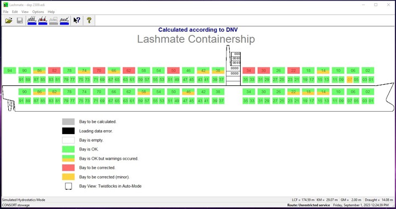Select in-hold bay 46 with warning
Image resolution: width=396 pixels, height=209 pixels.
pyautogui.click(x=189, y=92)
